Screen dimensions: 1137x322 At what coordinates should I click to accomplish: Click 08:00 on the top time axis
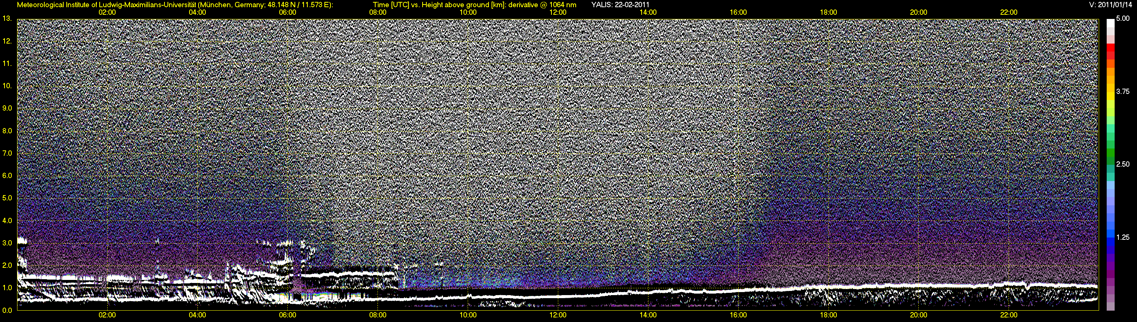click(x=378, y=13)
